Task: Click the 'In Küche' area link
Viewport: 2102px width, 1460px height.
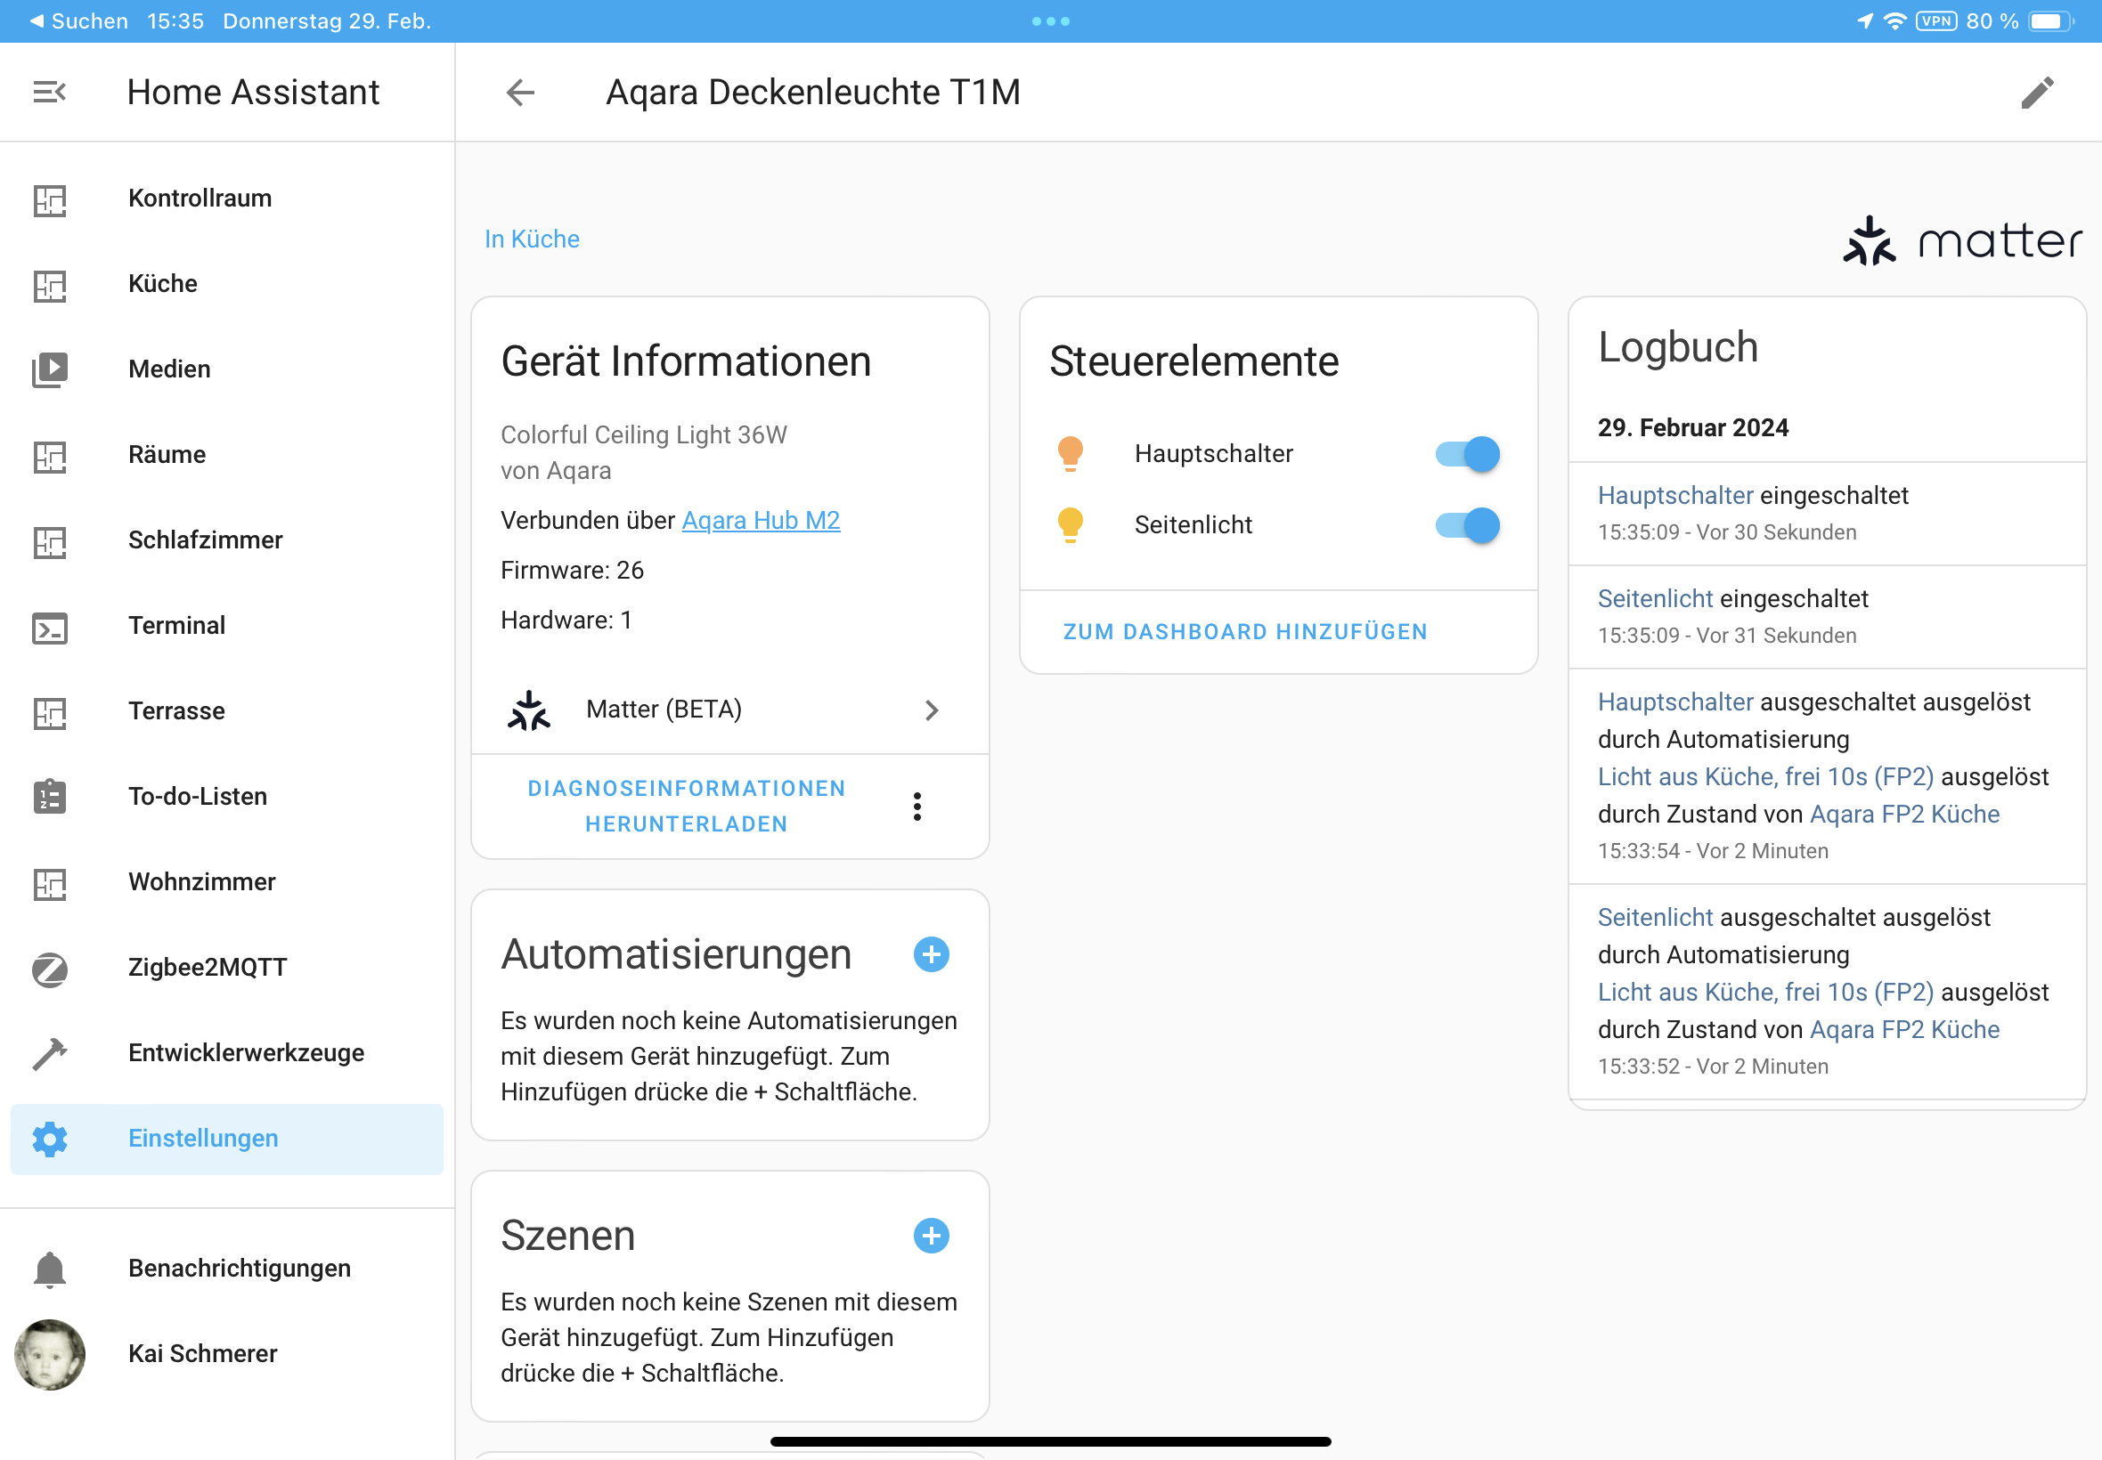Action: click(x=532, y=239)
